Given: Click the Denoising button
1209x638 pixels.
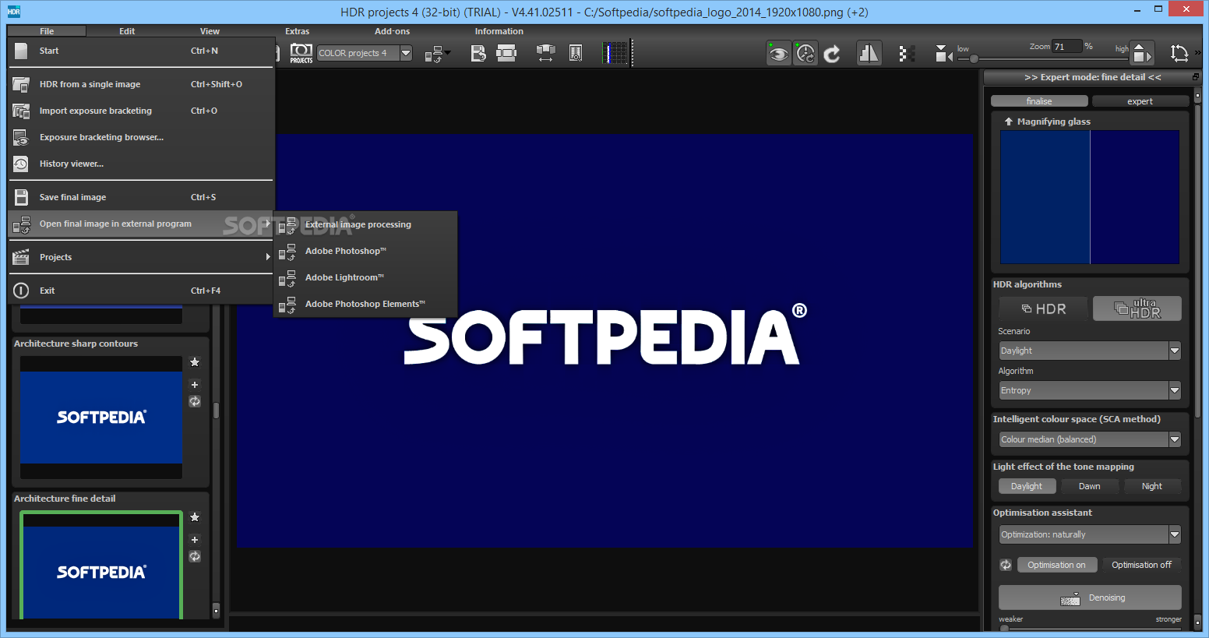Looking at the screenshot, I should coord(1090,597).
